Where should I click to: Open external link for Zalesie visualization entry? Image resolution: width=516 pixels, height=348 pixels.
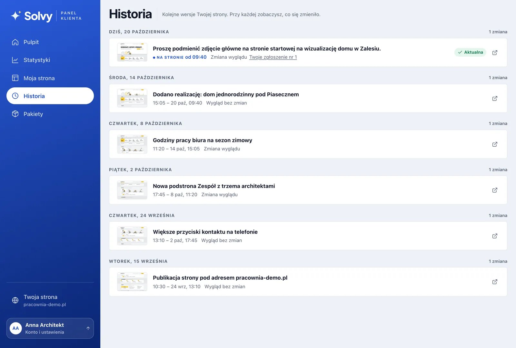click(x=495, y=53)
